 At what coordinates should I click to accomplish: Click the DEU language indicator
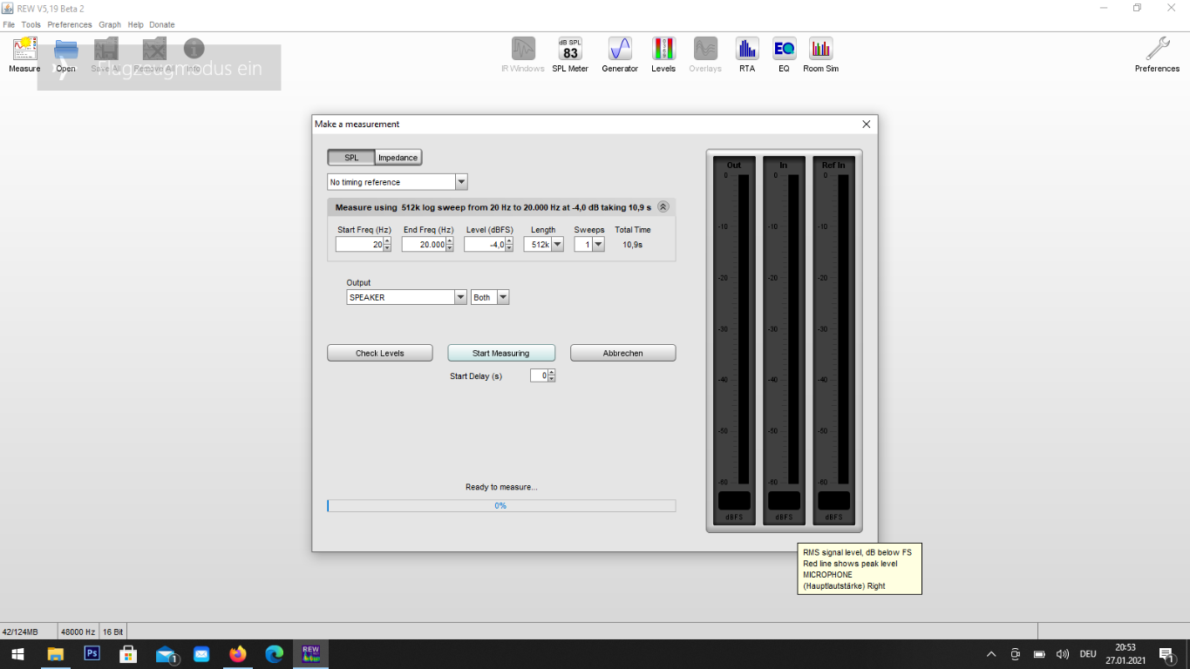1088,654
